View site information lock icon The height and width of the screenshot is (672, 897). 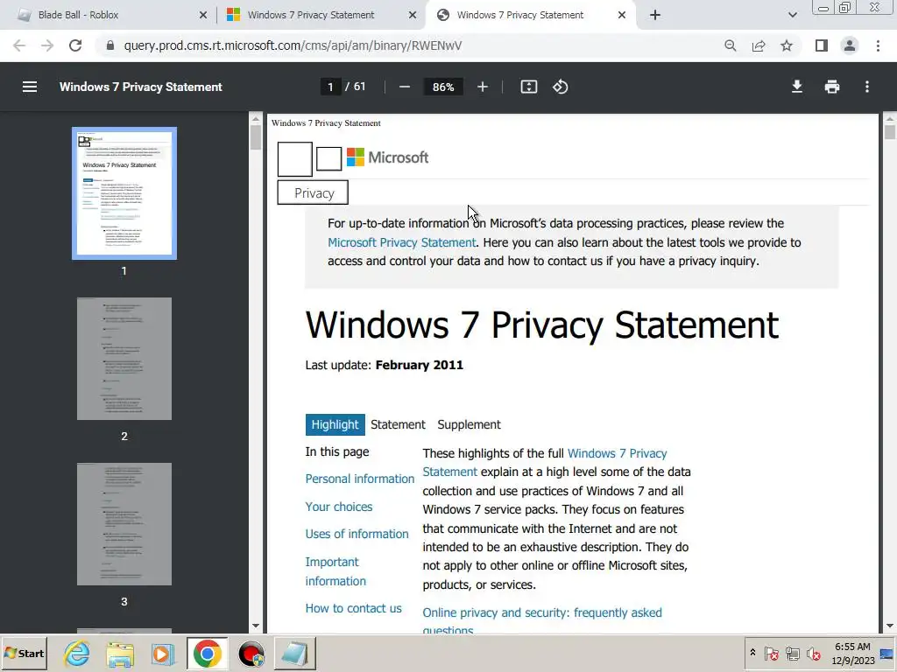click(x=110, y=45)
